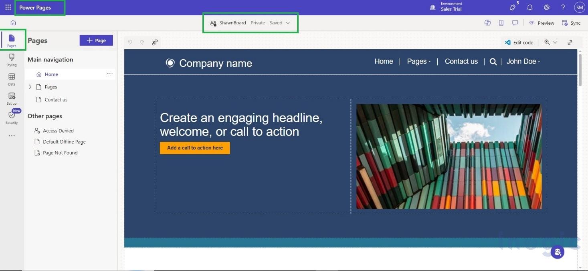Add a new page with + Page

(x=96, y=40)
